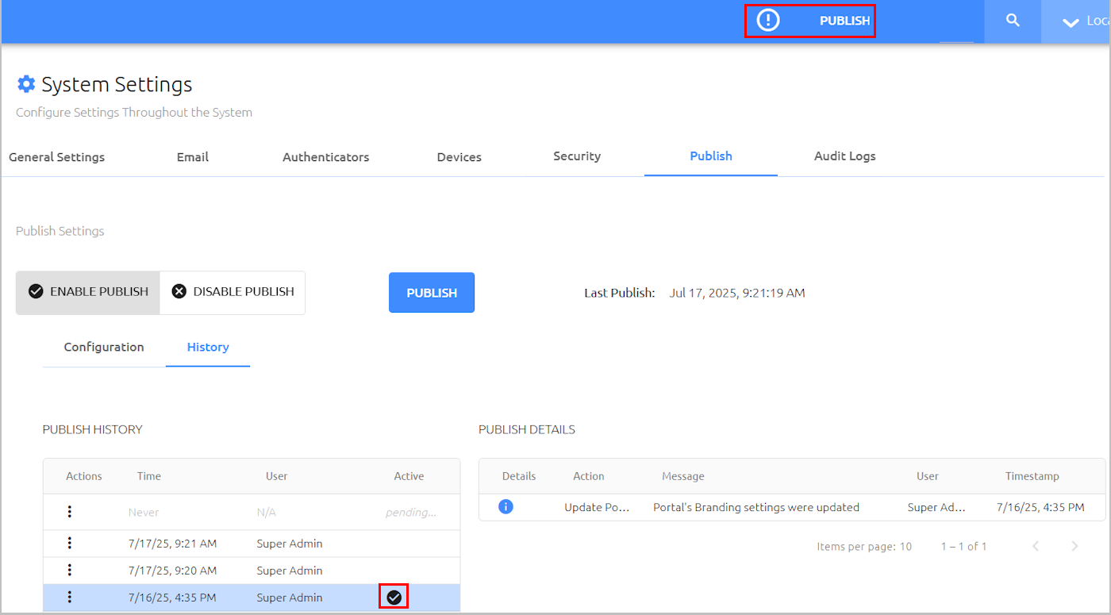Click the 'Super Ad...' user cell in details
Viewport: 1111px width, 615px height.
click(x=937, y=507)
